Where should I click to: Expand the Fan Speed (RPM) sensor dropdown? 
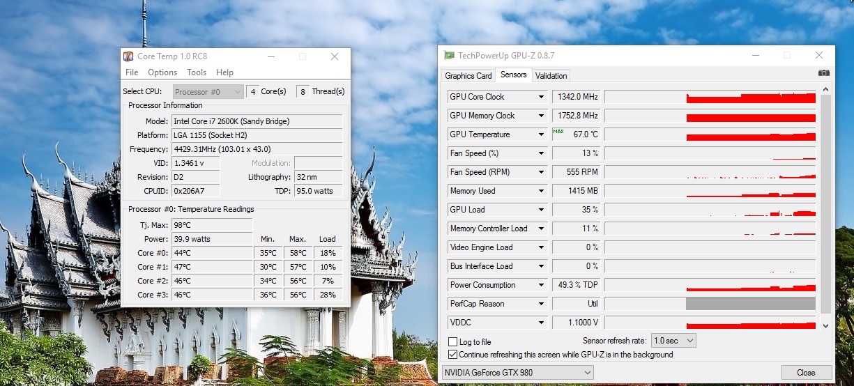coord(541,172)
